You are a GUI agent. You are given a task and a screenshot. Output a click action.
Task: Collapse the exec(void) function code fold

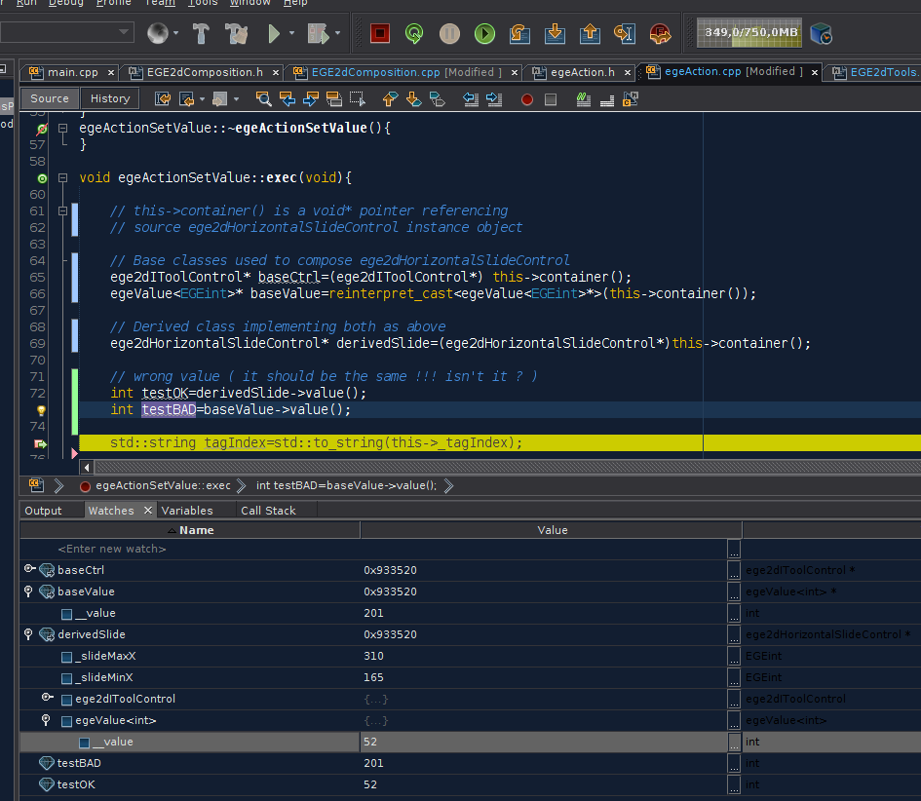(62, 177)
